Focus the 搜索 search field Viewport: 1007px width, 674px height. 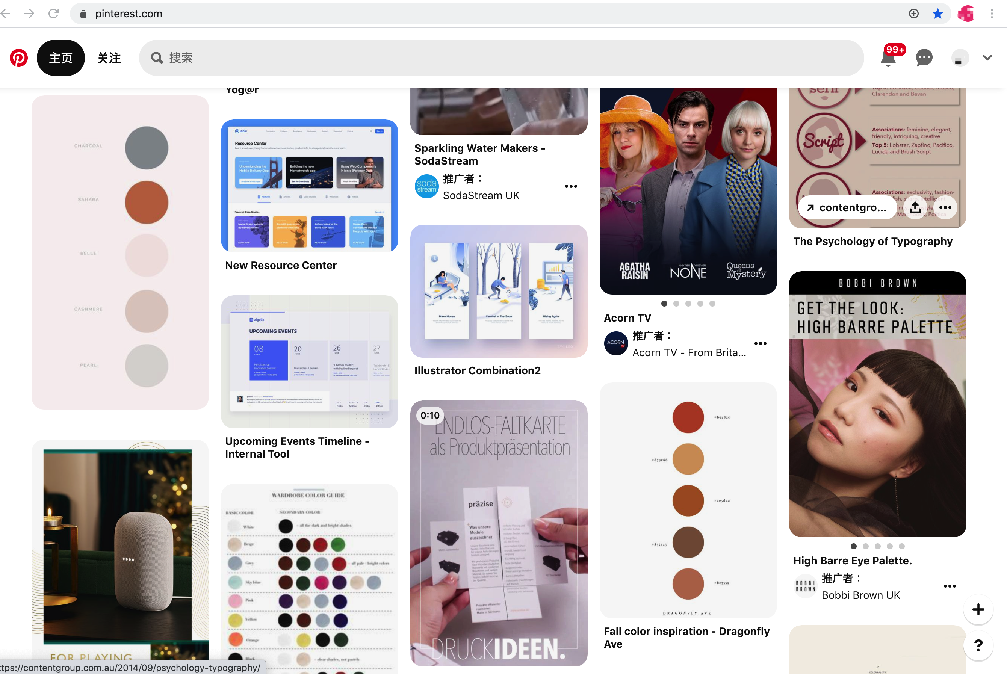[x=501, y=58]
